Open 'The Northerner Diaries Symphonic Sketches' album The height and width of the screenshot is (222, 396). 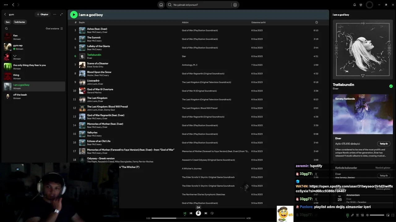(203, 194)
